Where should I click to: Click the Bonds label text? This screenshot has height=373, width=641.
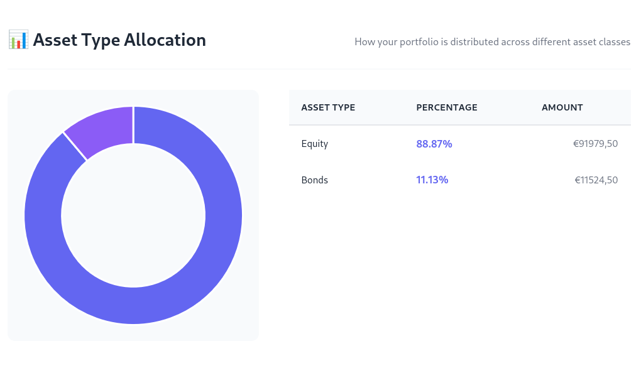coord(314,180)
